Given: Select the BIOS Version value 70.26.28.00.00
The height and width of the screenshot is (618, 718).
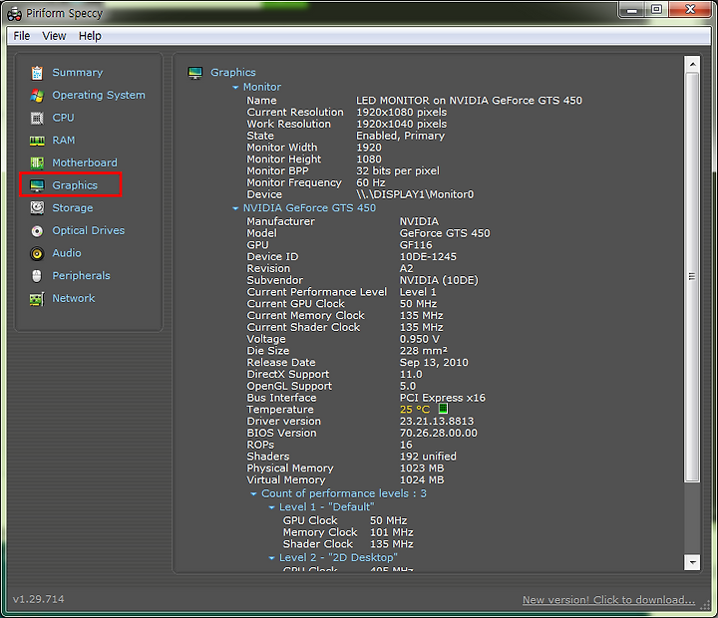Looking at the screenshot, I should [438, 433].
